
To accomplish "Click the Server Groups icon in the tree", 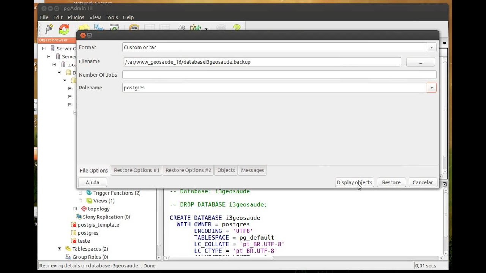I will coord(52,49).
